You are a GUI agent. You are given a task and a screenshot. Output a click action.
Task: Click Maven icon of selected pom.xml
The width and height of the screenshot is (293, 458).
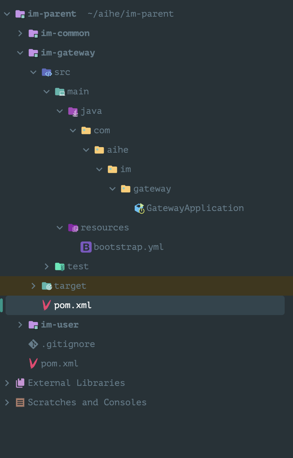(47, 305)
